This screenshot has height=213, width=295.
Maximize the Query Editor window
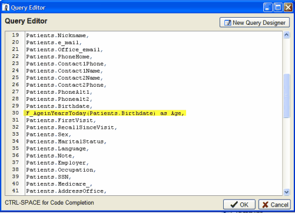point(278,8)
